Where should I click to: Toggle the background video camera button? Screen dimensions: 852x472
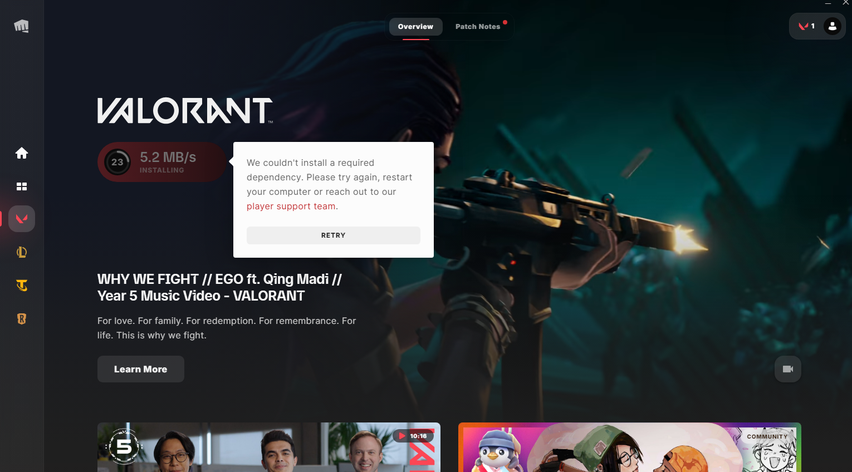[788, 369]
